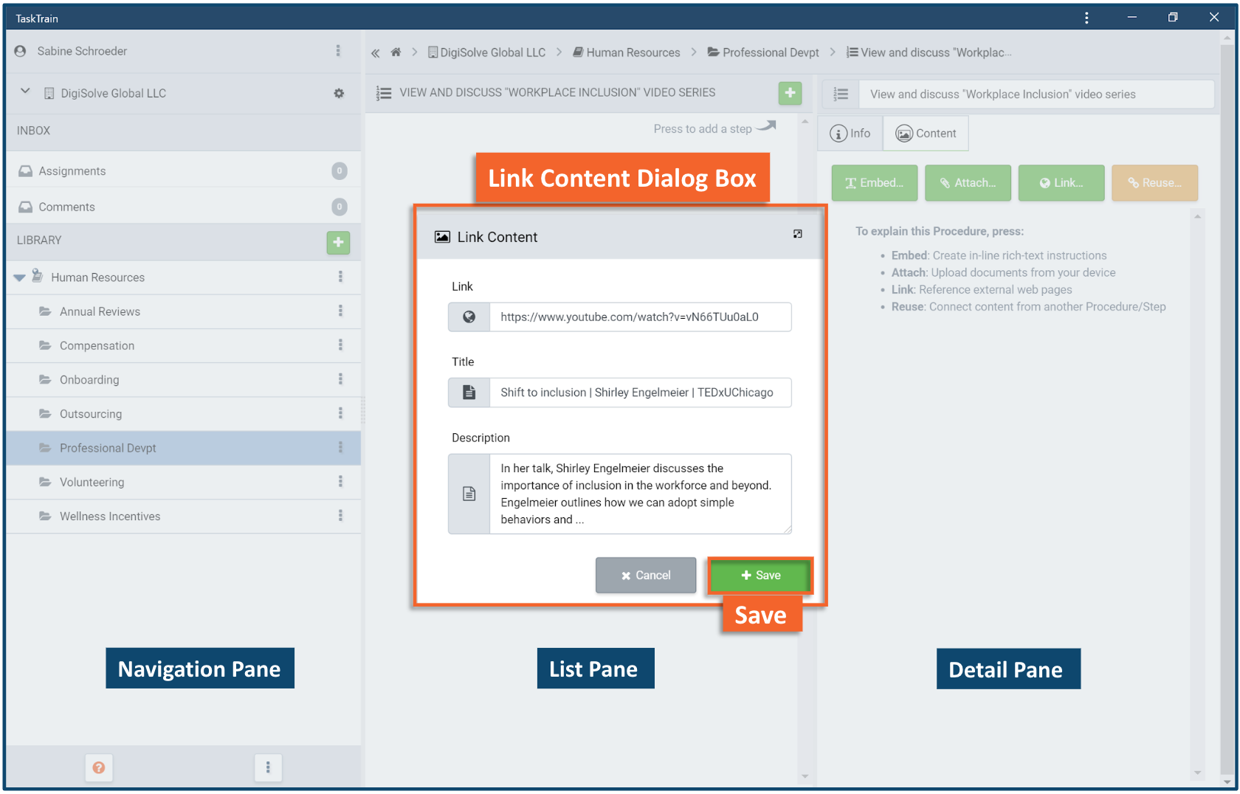Click the Link URL input field

coord(639,317)
